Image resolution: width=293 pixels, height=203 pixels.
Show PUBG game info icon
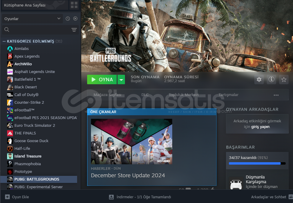[x=271, y=79]
